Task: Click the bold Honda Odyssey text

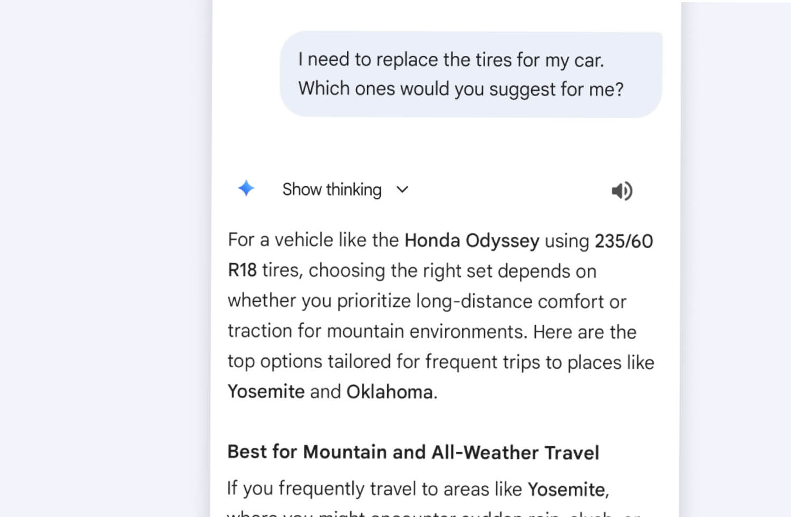Action: click(471, 241)
